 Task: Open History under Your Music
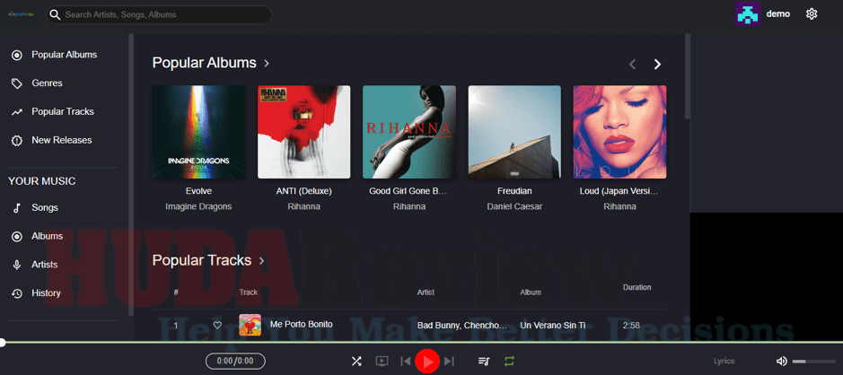[46, 293]
